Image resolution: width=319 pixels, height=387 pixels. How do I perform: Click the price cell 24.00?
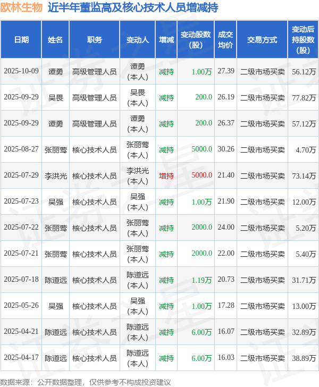coord(225,228)
